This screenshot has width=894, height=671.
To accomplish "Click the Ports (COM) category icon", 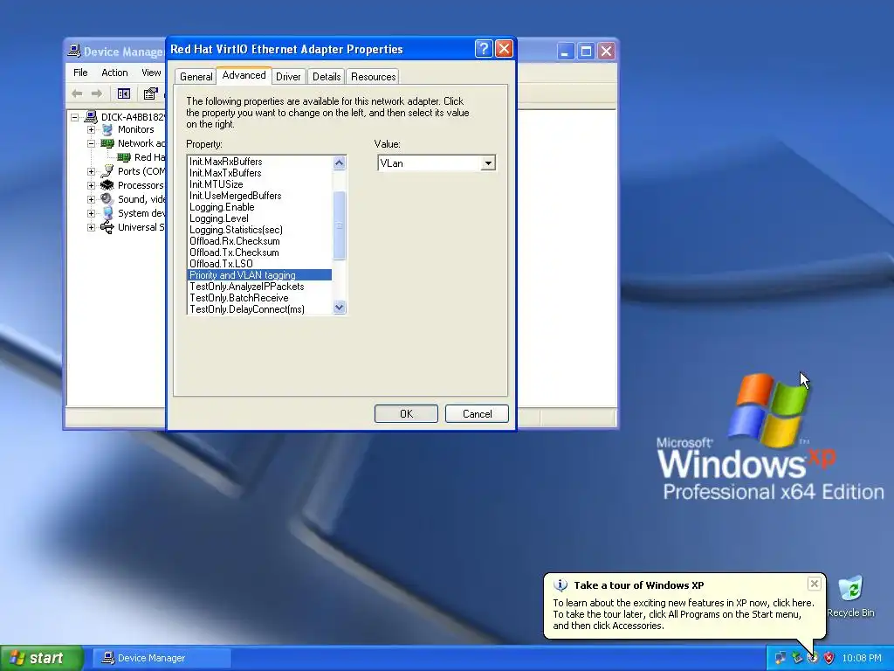I will 107,171.
